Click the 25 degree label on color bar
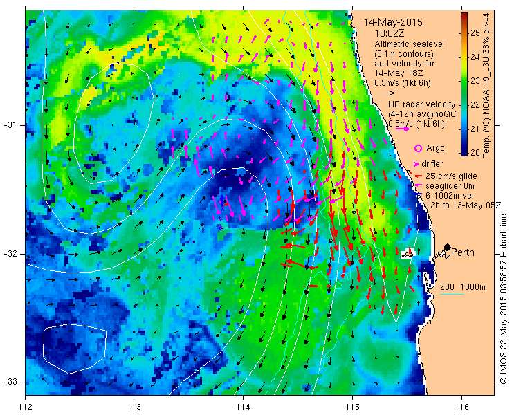 point(475,33)
